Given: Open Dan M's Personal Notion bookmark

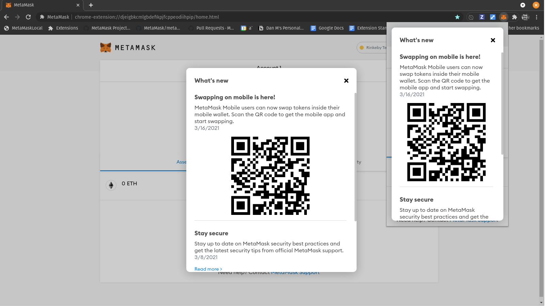Looking at the screenshot, I should pyautogui.click(x=281, y=28).
